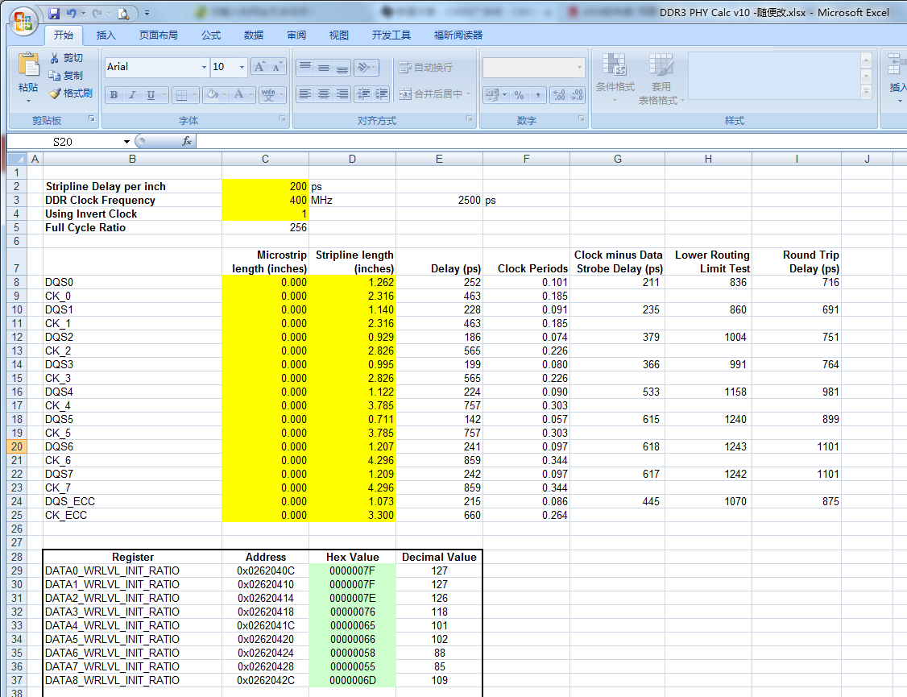Switch to the 公式 (Formulas) ribbon tab
The width and height of the screenshot is (907, 697).
point(211,35)
